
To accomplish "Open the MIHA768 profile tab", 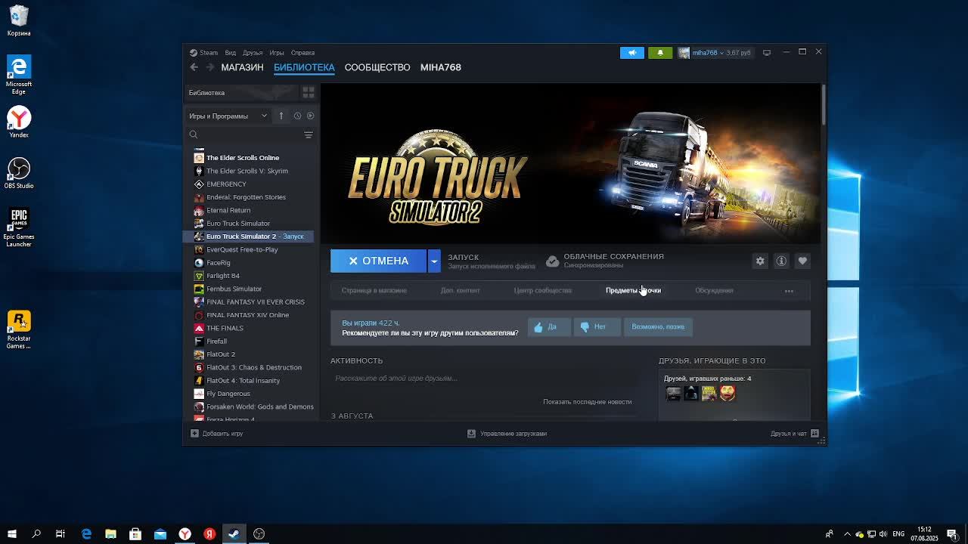I will [x=441, y=67].
